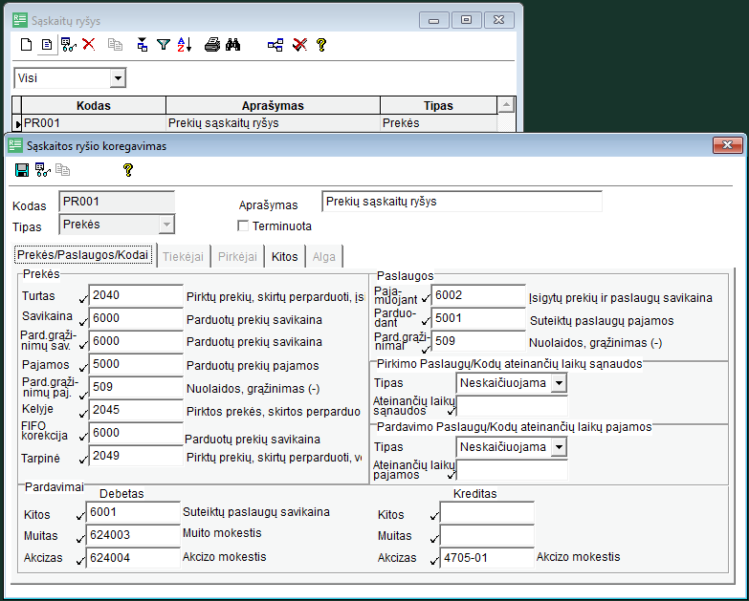Viewport: 749px width, 601px height.
Task: Click the new blank record icon
Action: [28, 44]
